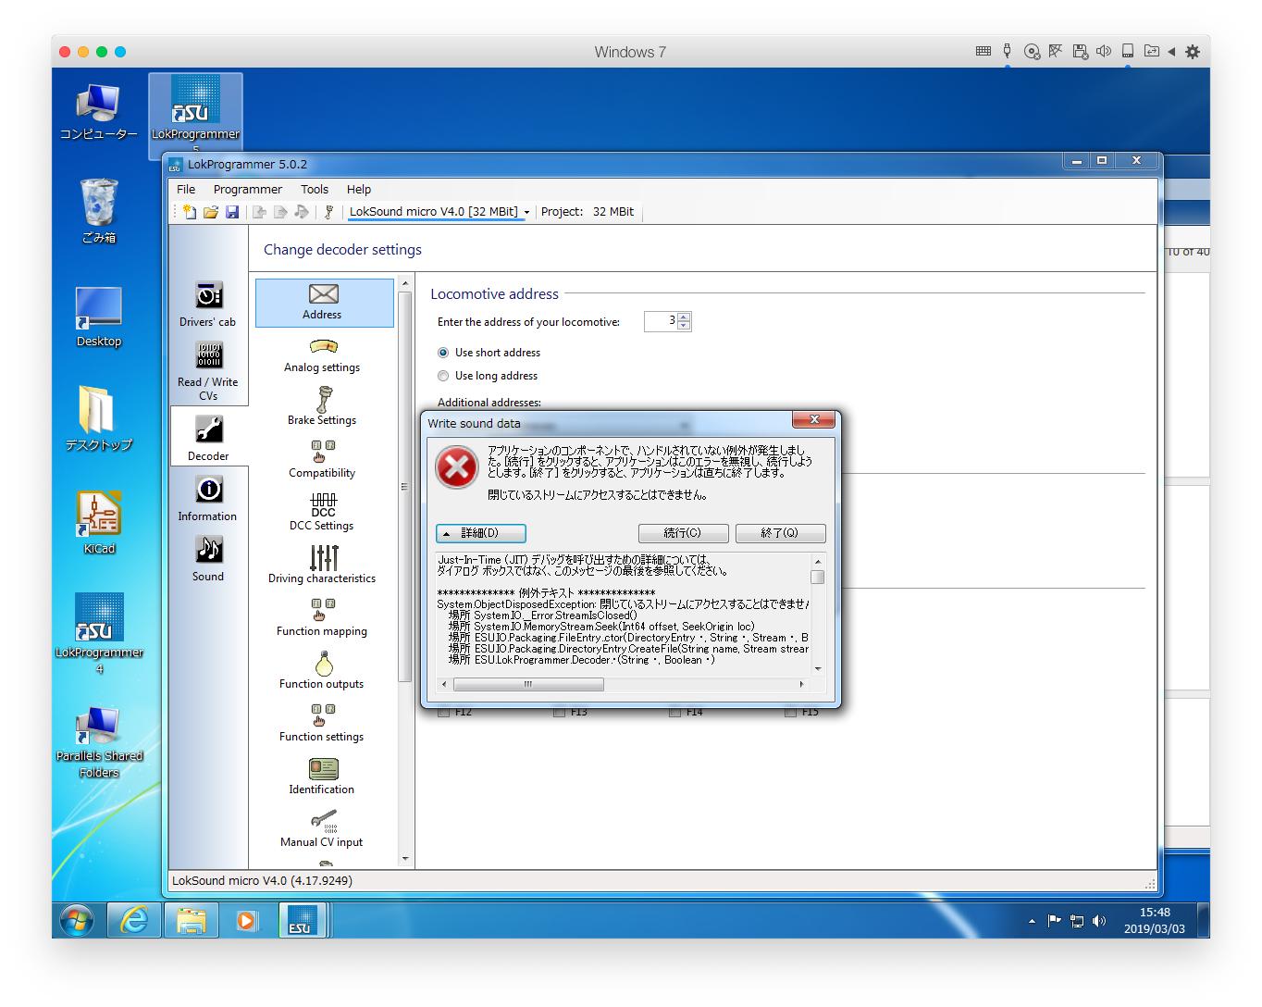Click the settings category list down scroll arrow

404,859
